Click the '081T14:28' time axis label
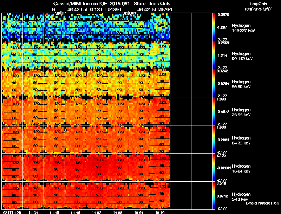281x214 pixels. tap(12, 212)
